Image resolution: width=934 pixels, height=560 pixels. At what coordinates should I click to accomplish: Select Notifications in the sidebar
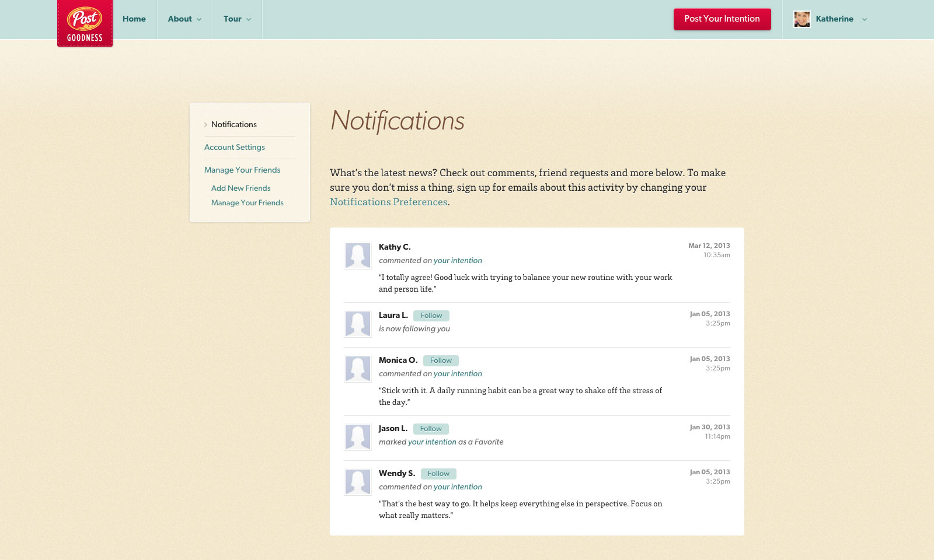(234, 124)
